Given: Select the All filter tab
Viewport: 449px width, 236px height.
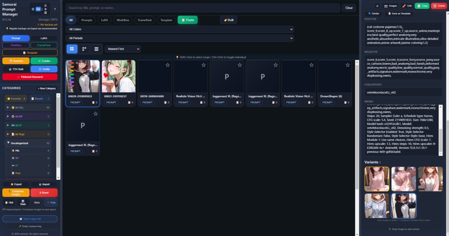Looking at the screenshot, I should 71,20.
